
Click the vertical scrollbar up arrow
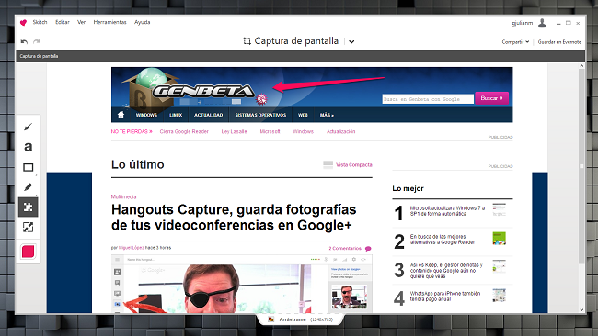[581, 66]
